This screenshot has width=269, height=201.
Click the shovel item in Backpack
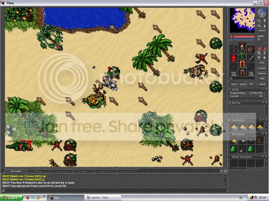pos(242,149)
